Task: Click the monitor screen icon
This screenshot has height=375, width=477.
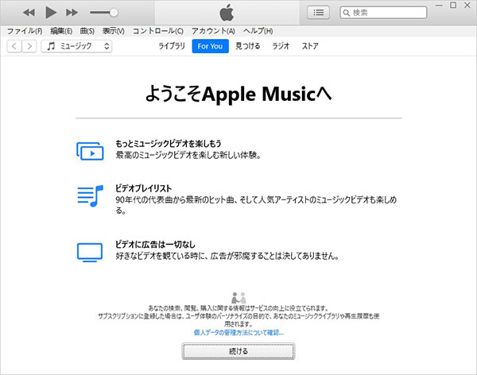Action: pos(90,253)
